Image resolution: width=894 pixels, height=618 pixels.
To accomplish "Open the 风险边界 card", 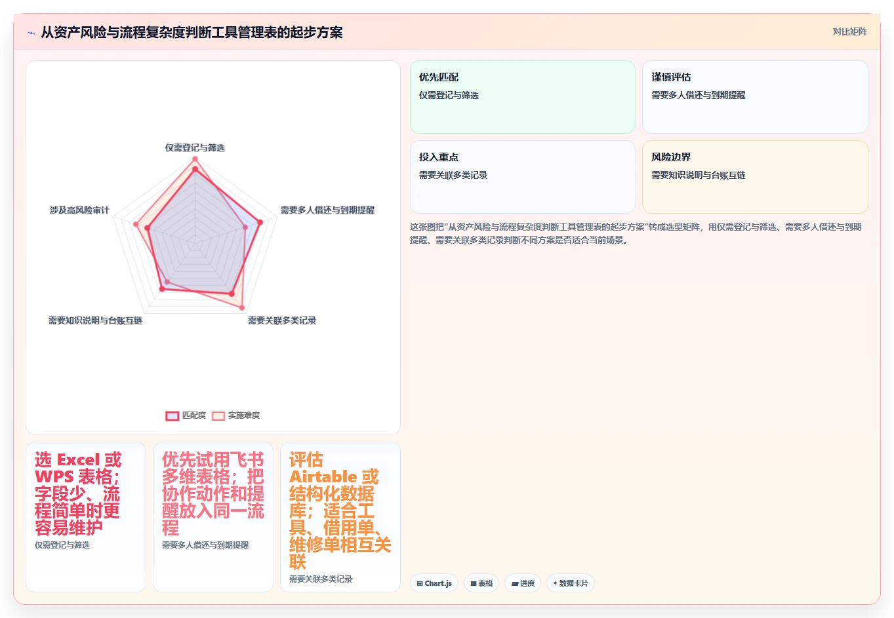I will point(755,177).
